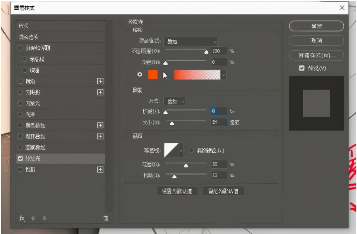Expand the 等高线 contour picker dropdown
Screen dimensions: 357x234
coord(181,151)
